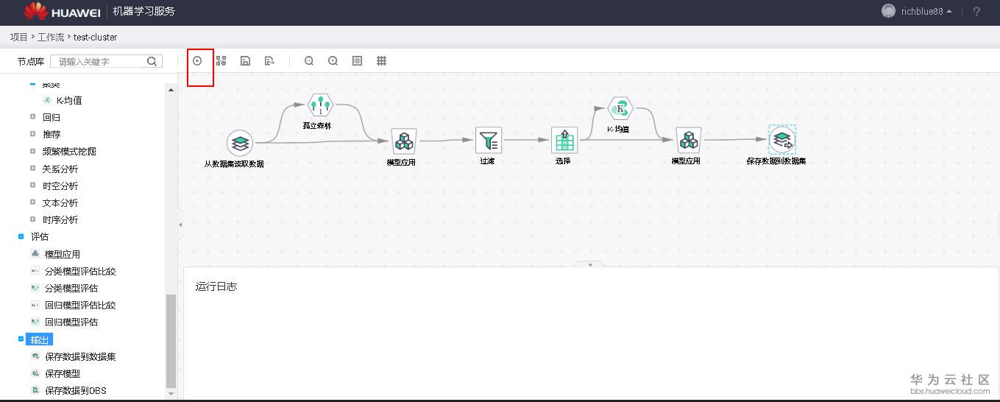The height and width of the screenshot is (402, 1000).
Task: Choose 保存数据到数据集 in the node library tree
Action: [80, 356]
